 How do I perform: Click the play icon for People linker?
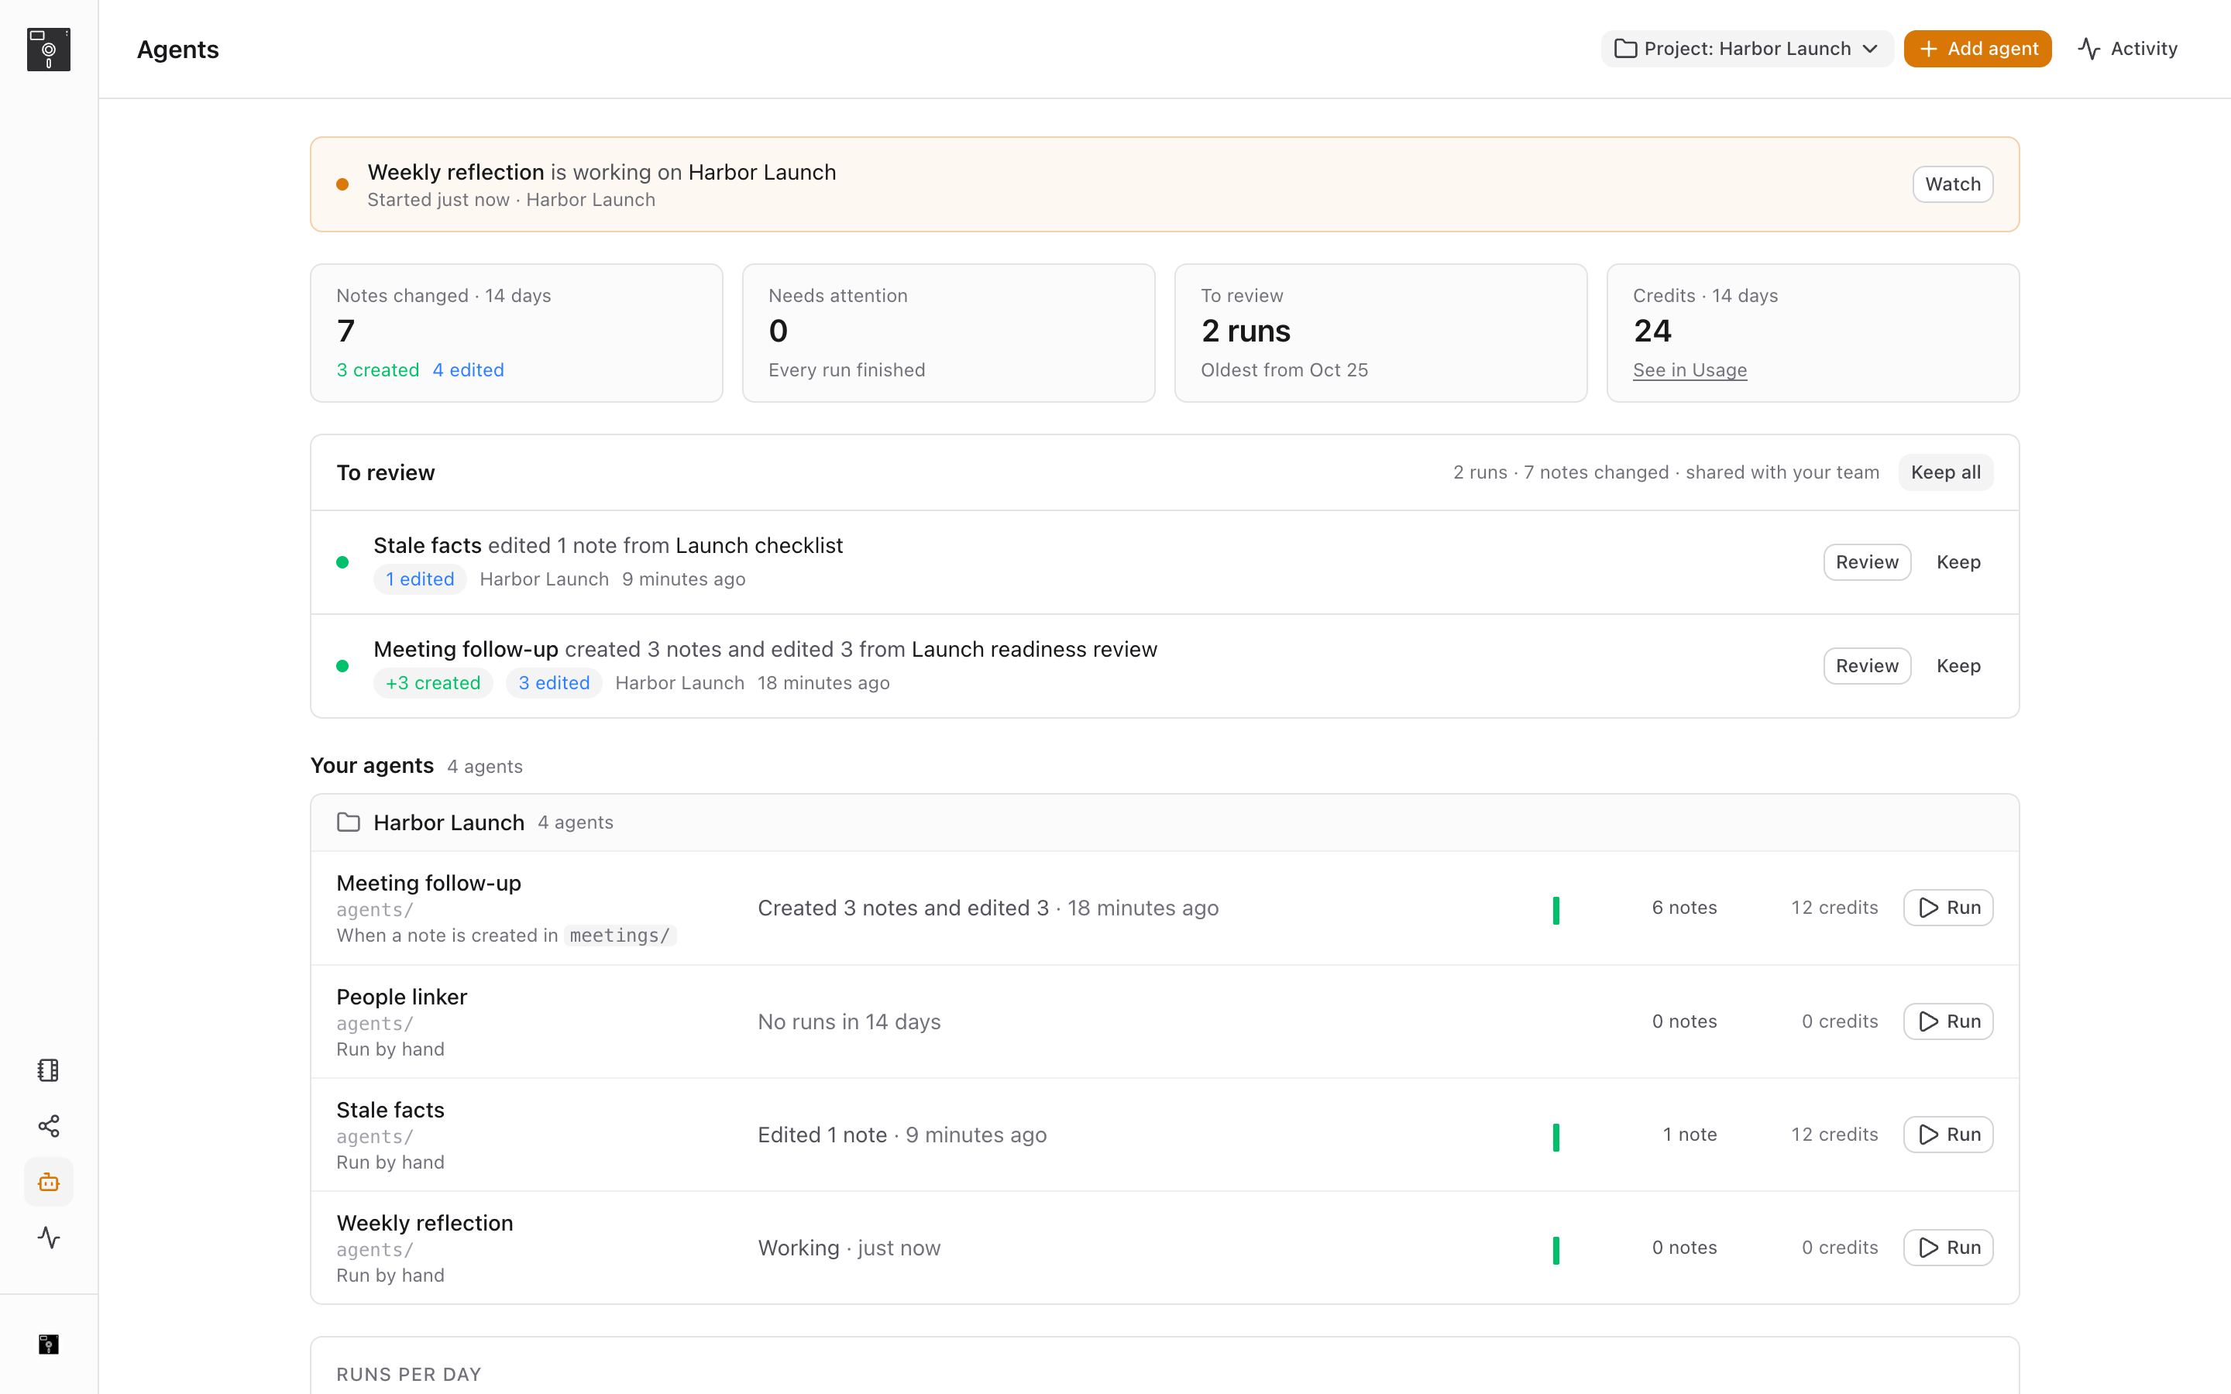coord(1927,1021)
